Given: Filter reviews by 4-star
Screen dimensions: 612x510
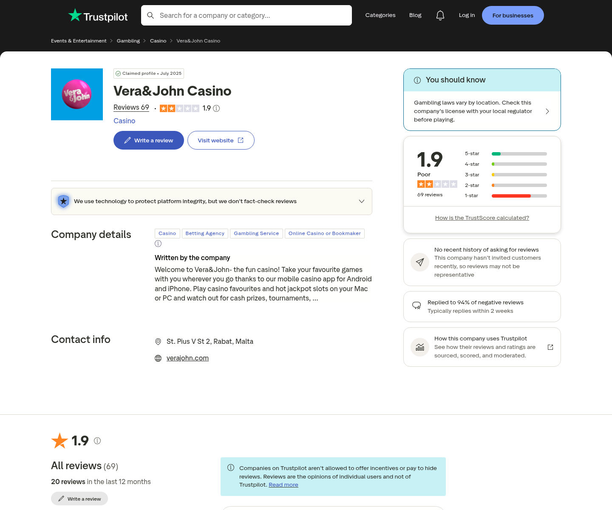Looking at the screenshot, I should point(506,164).
